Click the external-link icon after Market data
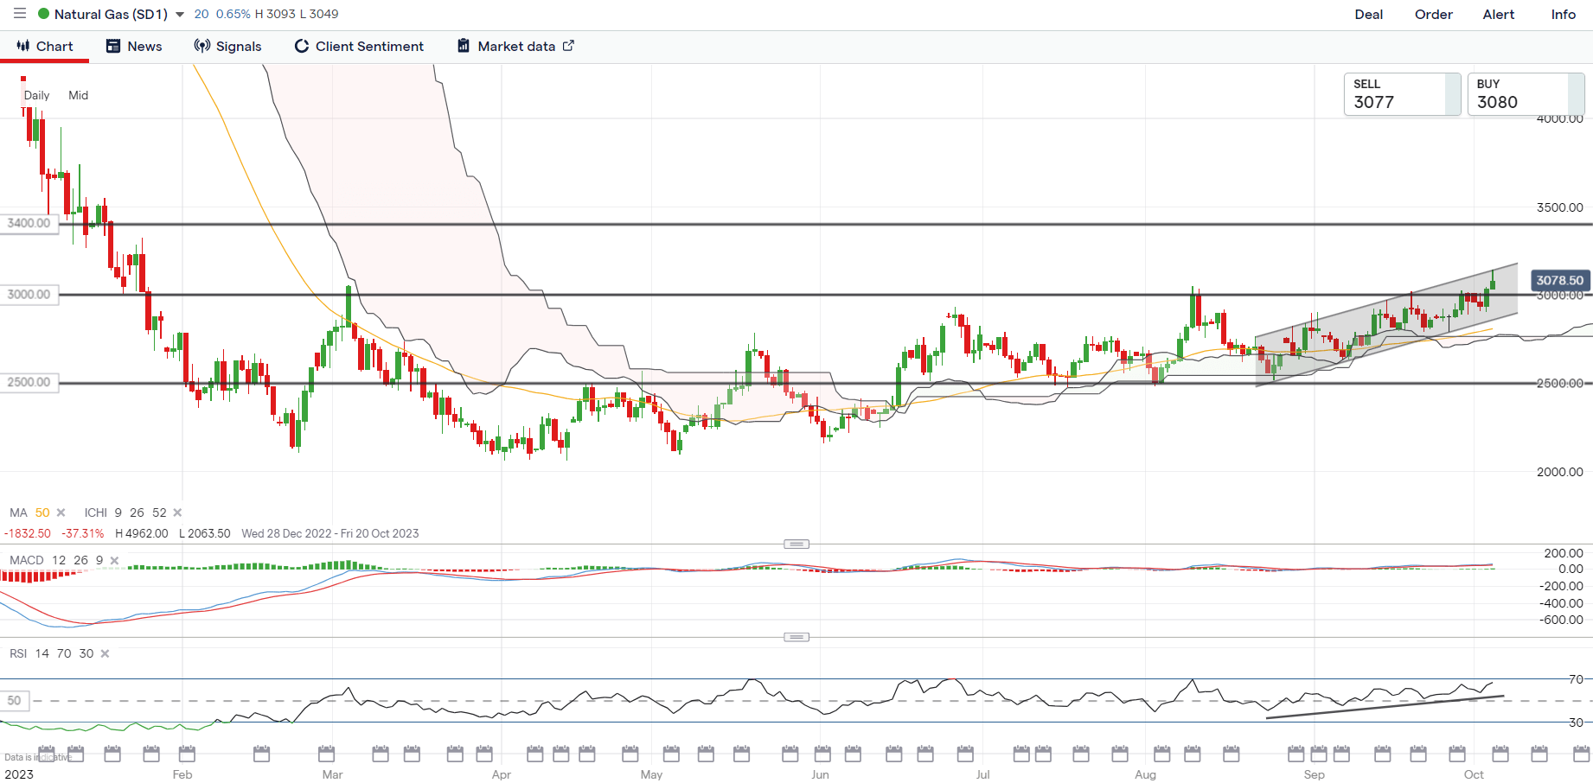This screenshot has height=783, width=1593. click(x=568, y=46)
